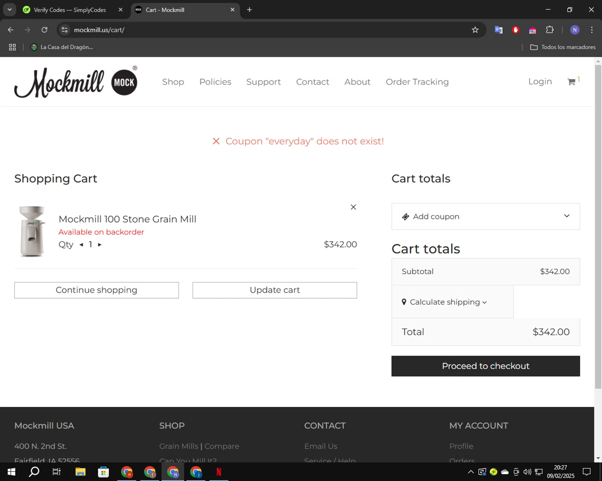Decrease quantity with the left arrow

pyautogui.click(x=81, y=245)
